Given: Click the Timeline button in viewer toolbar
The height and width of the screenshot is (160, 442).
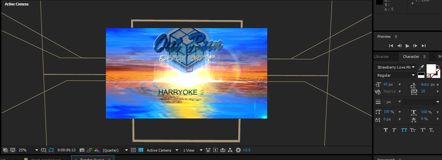Looking at the screenshot, I should [223, 150].
